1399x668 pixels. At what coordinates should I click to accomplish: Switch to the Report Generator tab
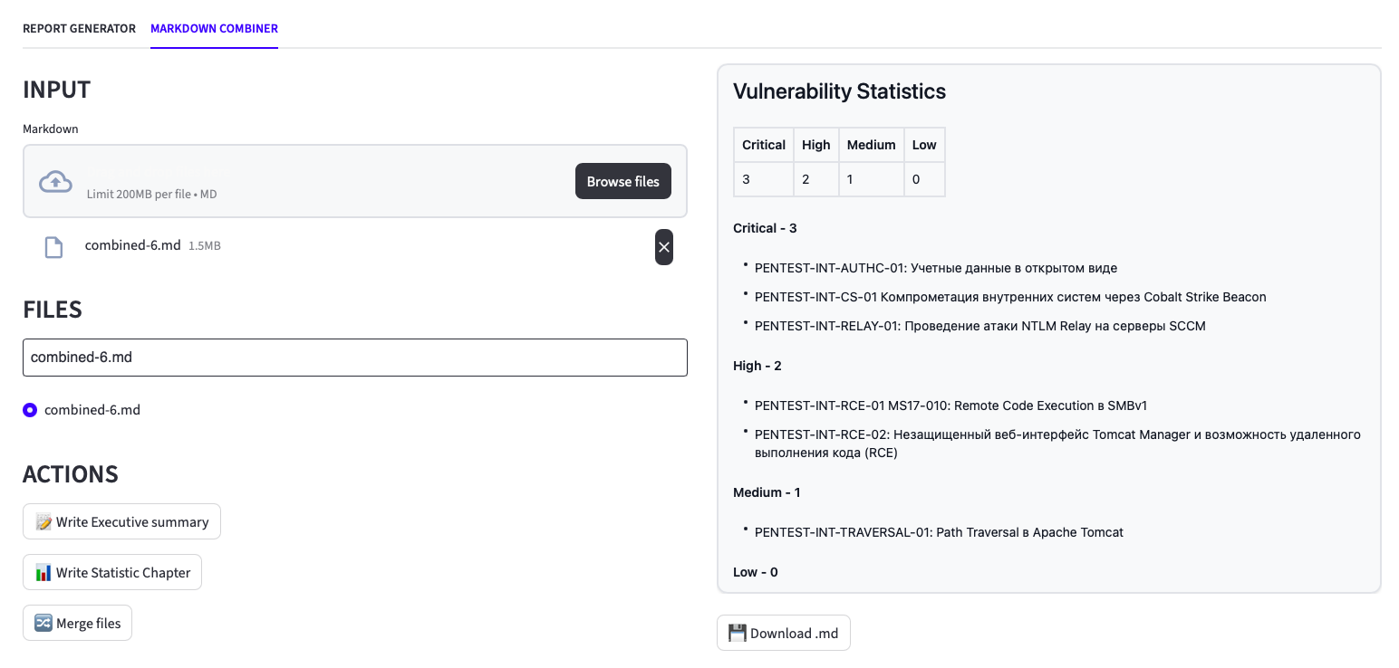(x=79, y=29)
